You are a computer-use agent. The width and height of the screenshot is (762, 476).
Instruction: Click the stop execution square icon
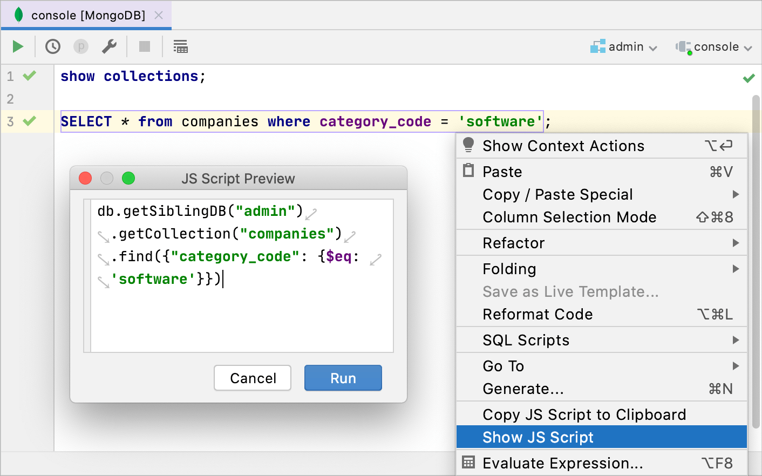(x=144, y=46)
